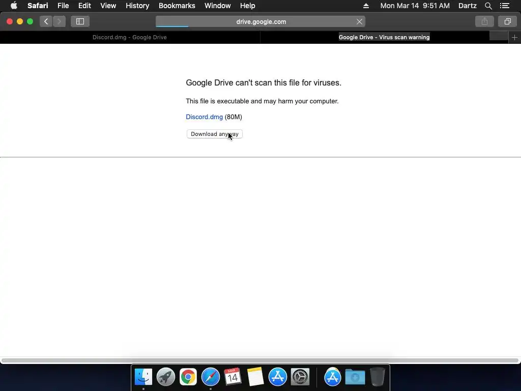Image resolution: width=521 pixels, height=391 pixels.
Task: Click the horizontal scrollbar at page bottom
Action: coord(260,360)
